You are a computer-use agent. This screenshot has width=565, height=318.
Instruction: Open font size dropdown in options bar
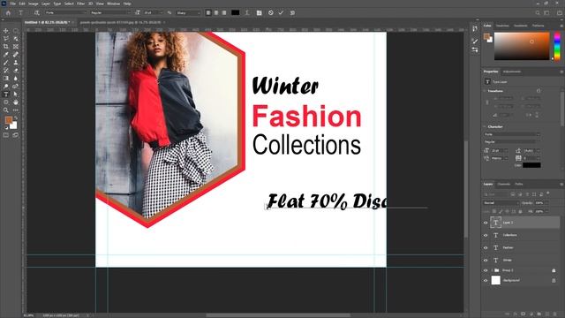(161, 12)
